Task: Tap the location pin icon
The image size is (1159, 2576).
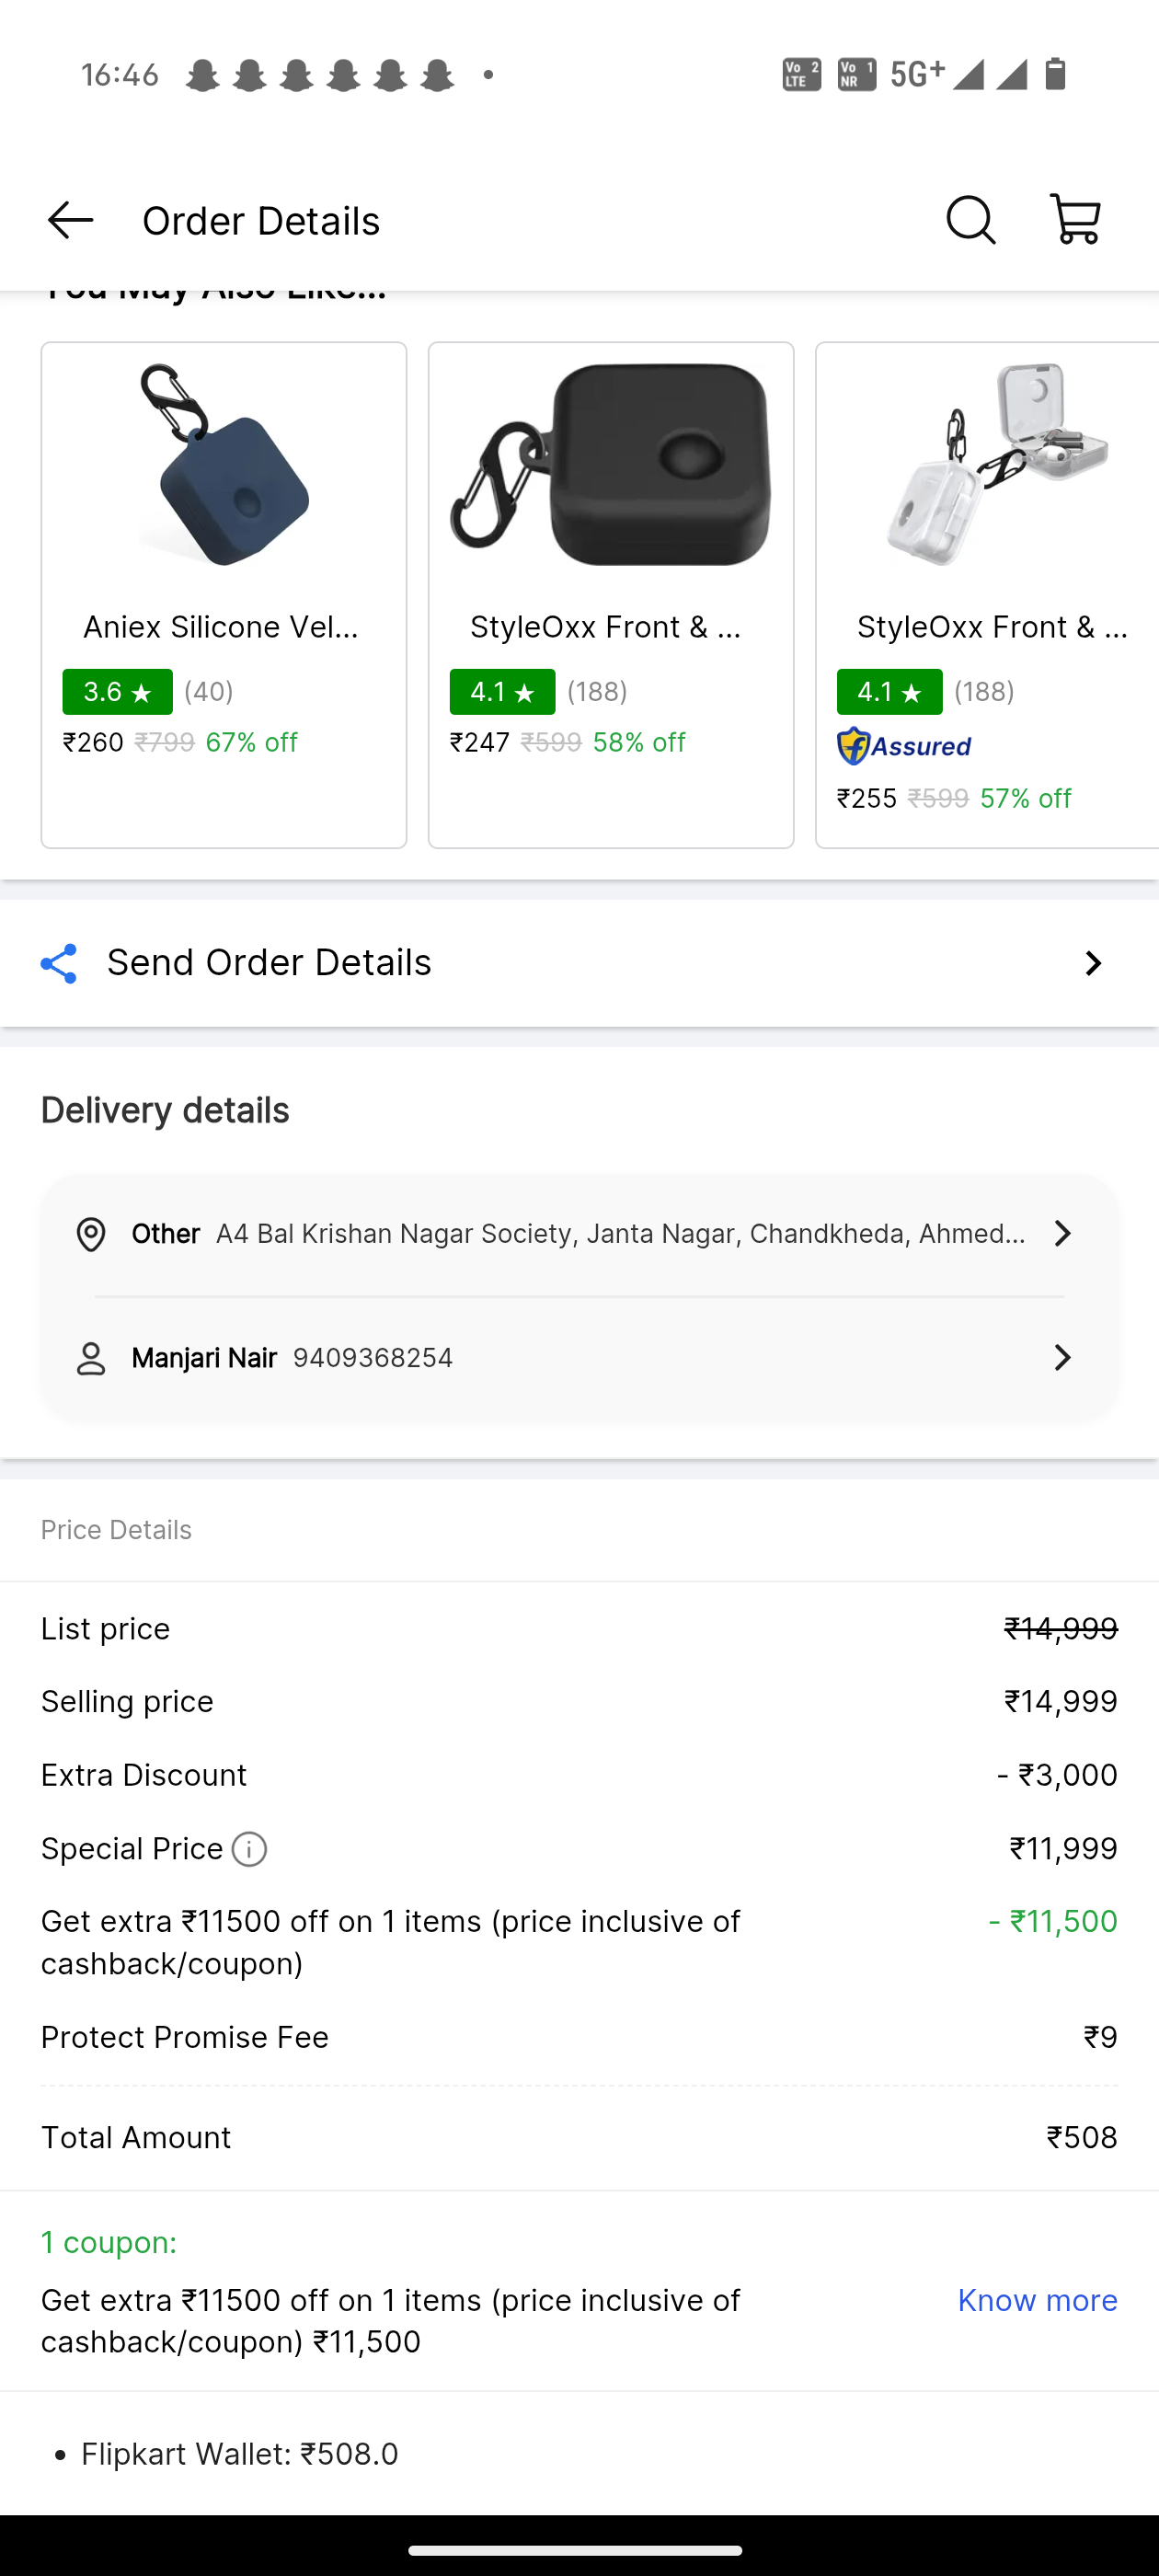Action: click(91, 1234)
